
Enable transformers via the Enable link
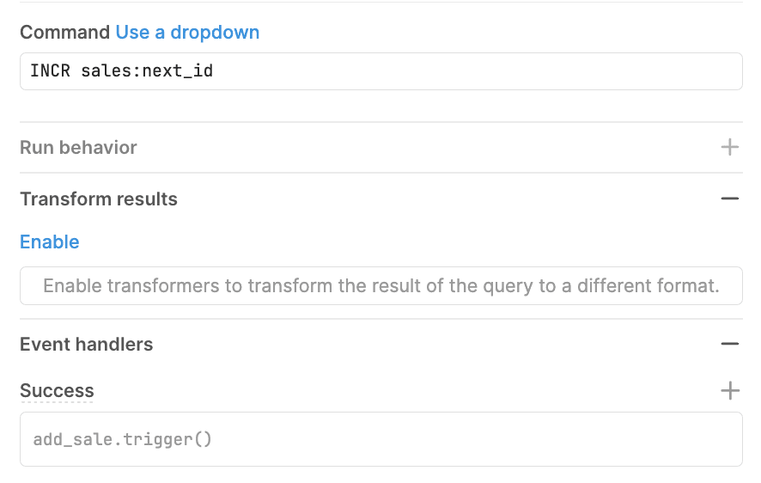pos(49,242)
